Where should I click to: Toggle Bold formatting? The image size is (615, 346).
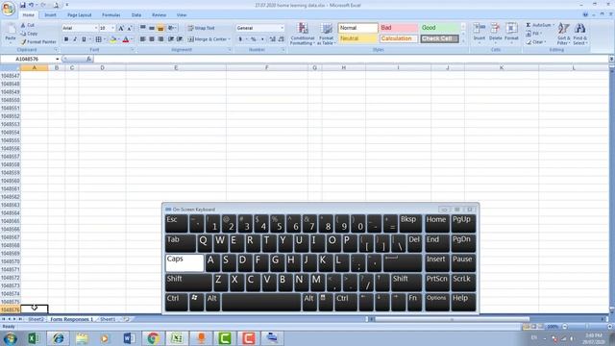coord(66,39)
